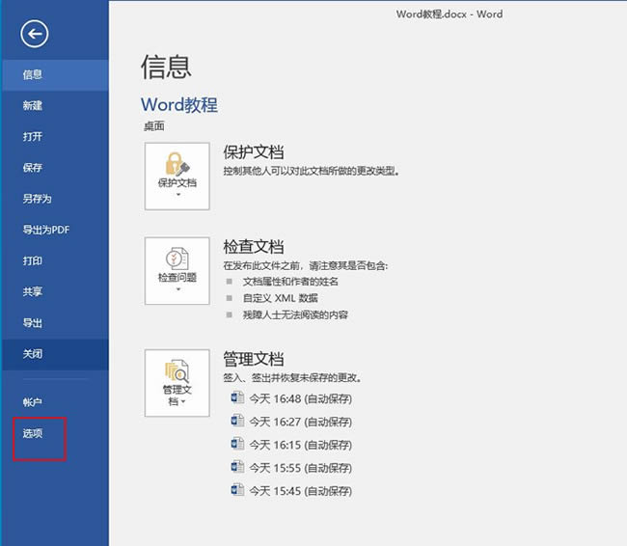Expand the 检查问题 dropdown arrow

click(177, 289)
